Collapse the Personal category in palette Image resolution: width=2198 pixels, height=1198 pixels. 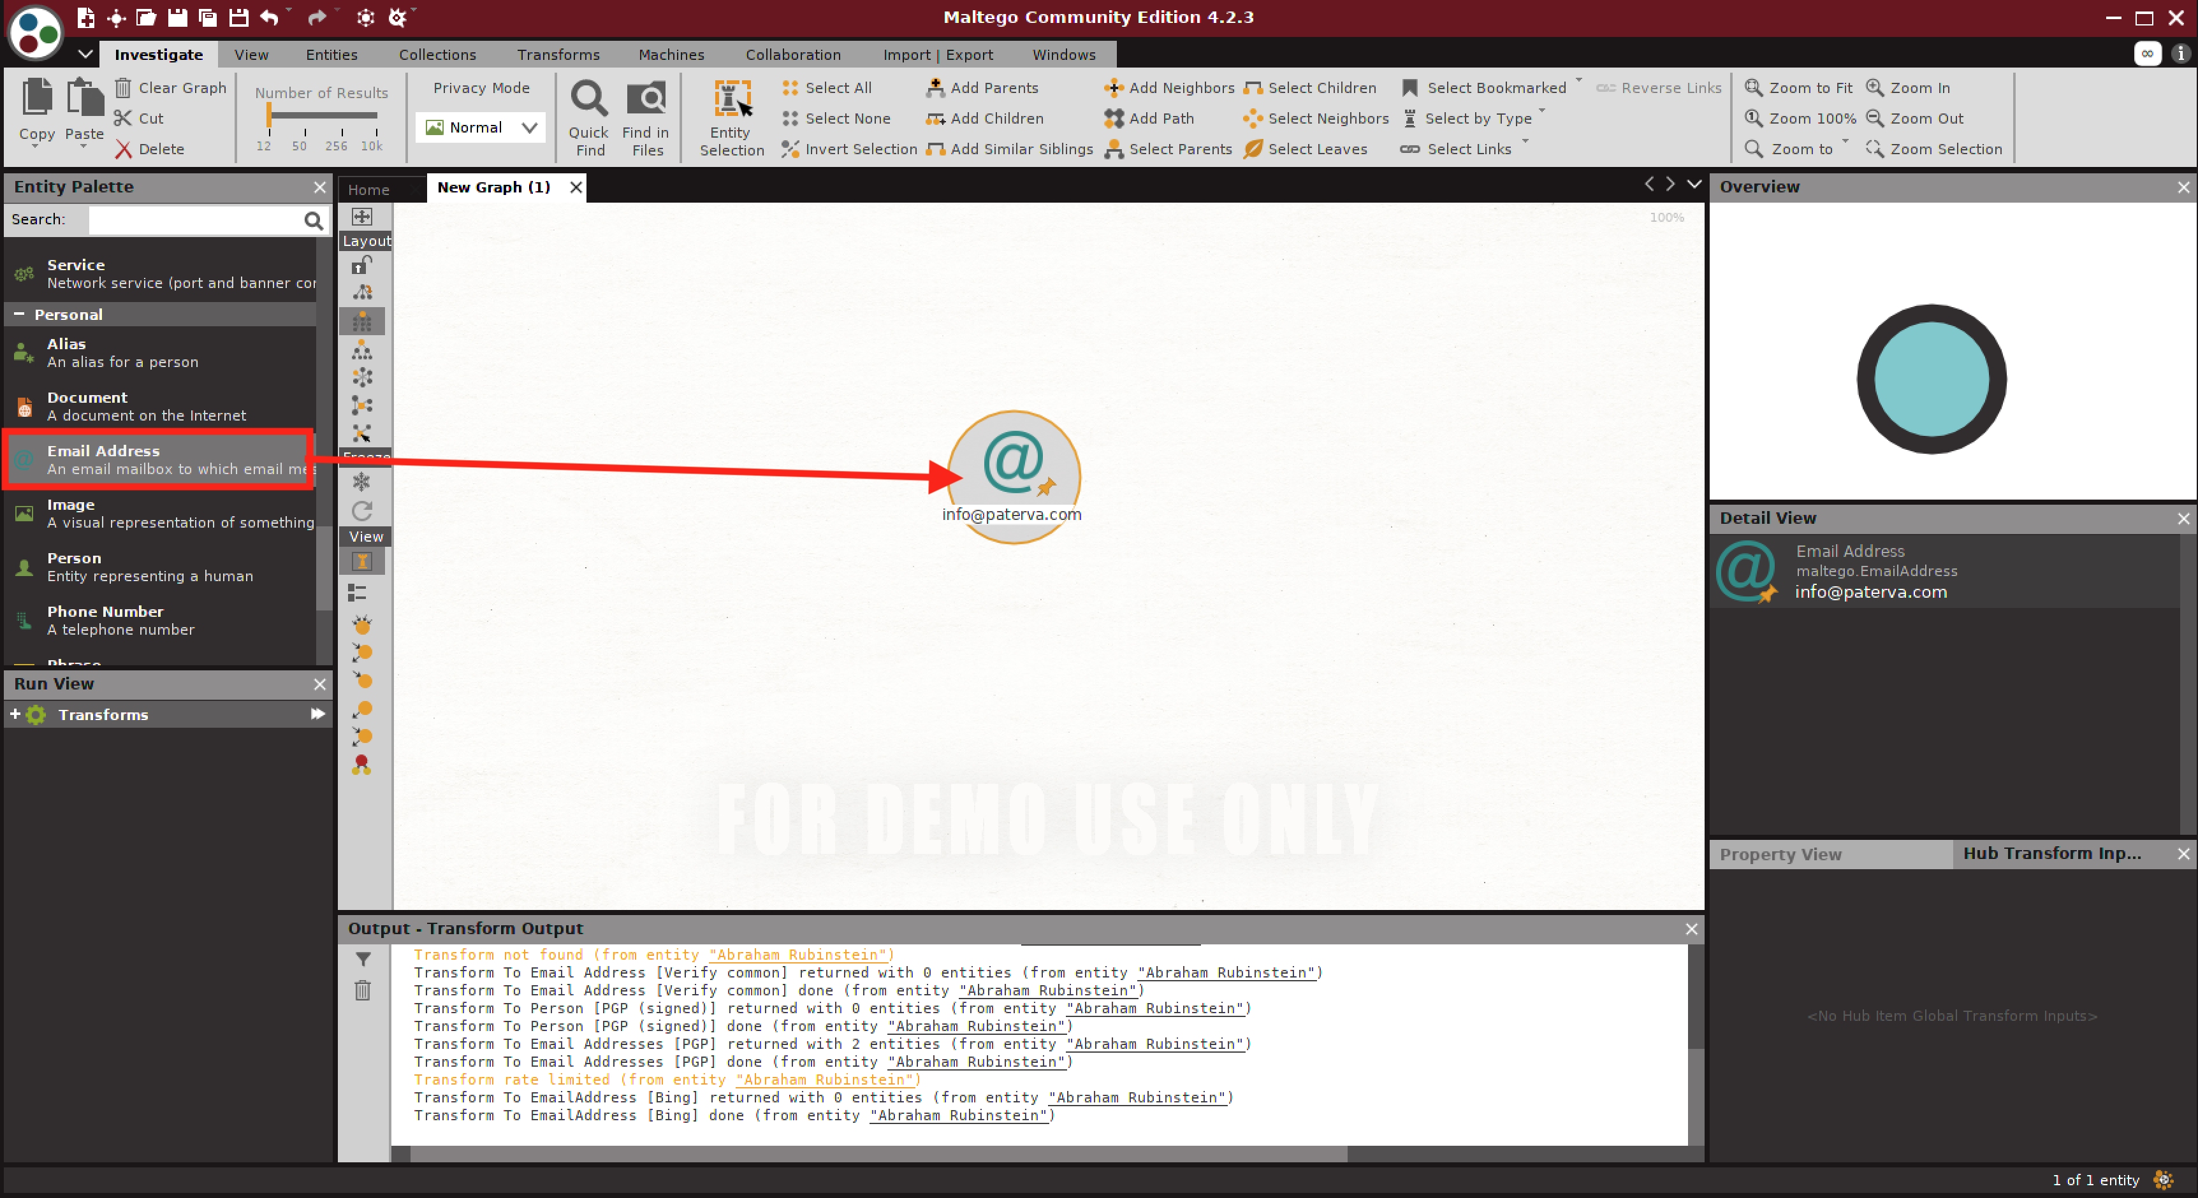(18, 314)
